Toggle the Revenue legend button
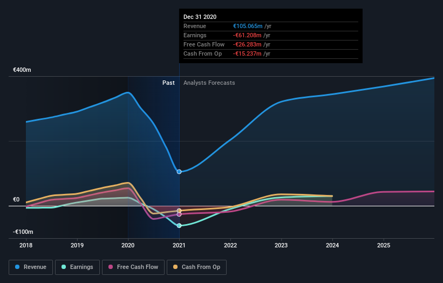The width and height of the screenshot is (443, 283). [31, 267]
